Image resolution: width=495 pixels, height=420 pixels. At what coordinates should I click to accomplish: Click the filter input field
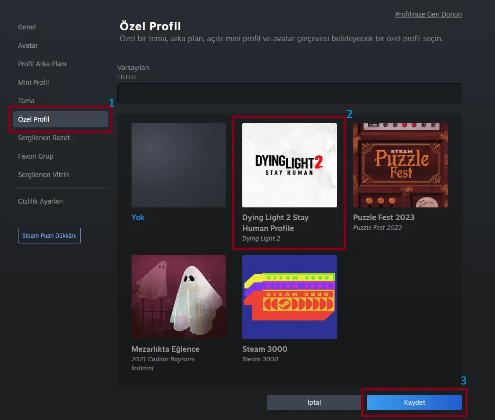pos(290,93)
